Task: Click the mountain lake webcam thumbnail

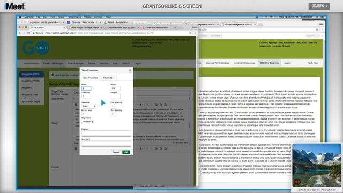Action: coord(317,166)
